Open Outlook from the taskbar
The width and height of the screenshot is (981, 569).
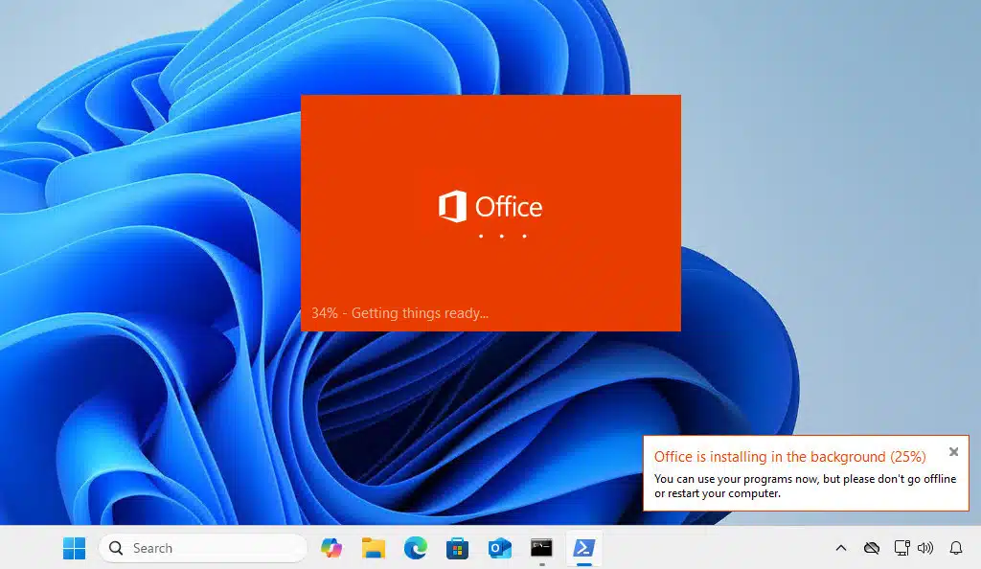(x=499, y=548)
